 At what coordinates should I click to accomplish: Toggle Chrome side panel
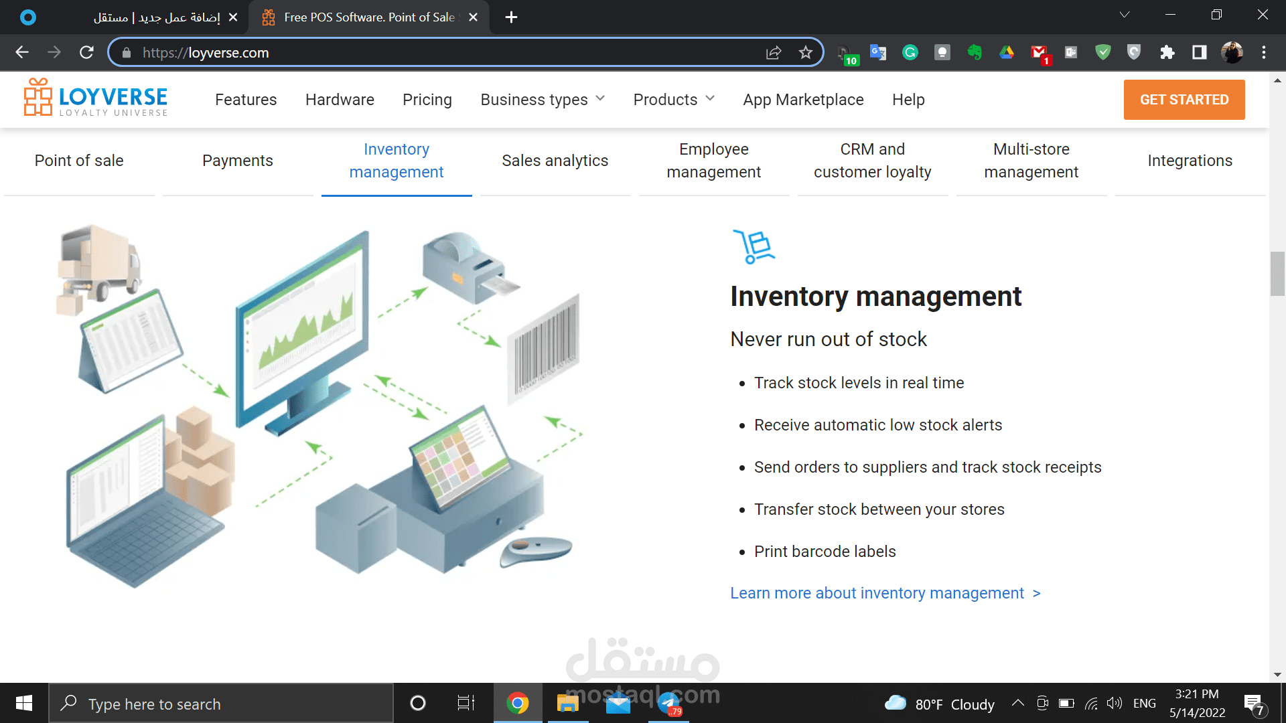[1199, 52]
